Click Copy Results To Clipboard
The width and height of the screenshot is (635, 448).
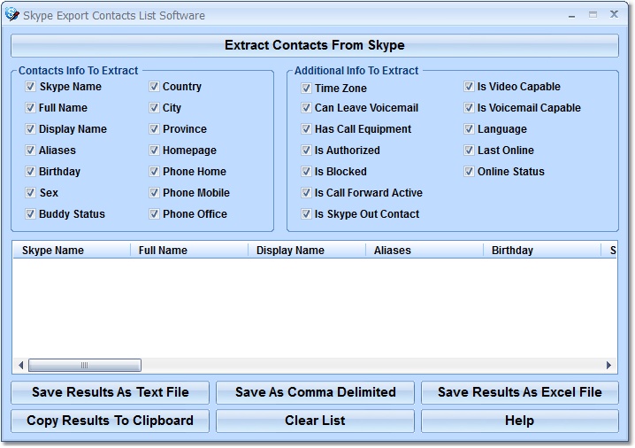[x=111, y=421]
